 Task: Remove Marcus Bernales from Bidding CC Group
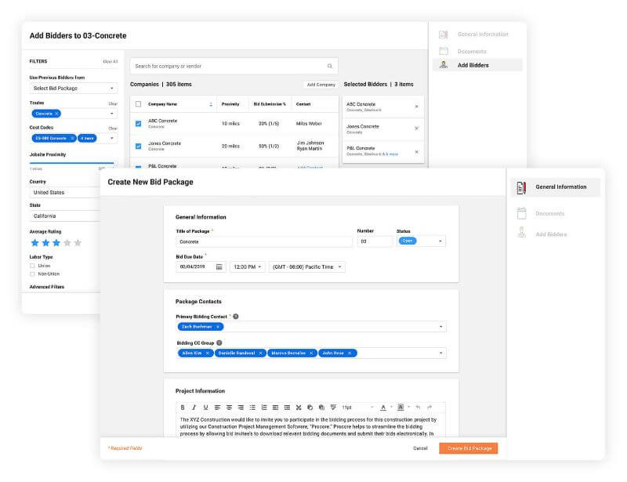coord(311,353)
